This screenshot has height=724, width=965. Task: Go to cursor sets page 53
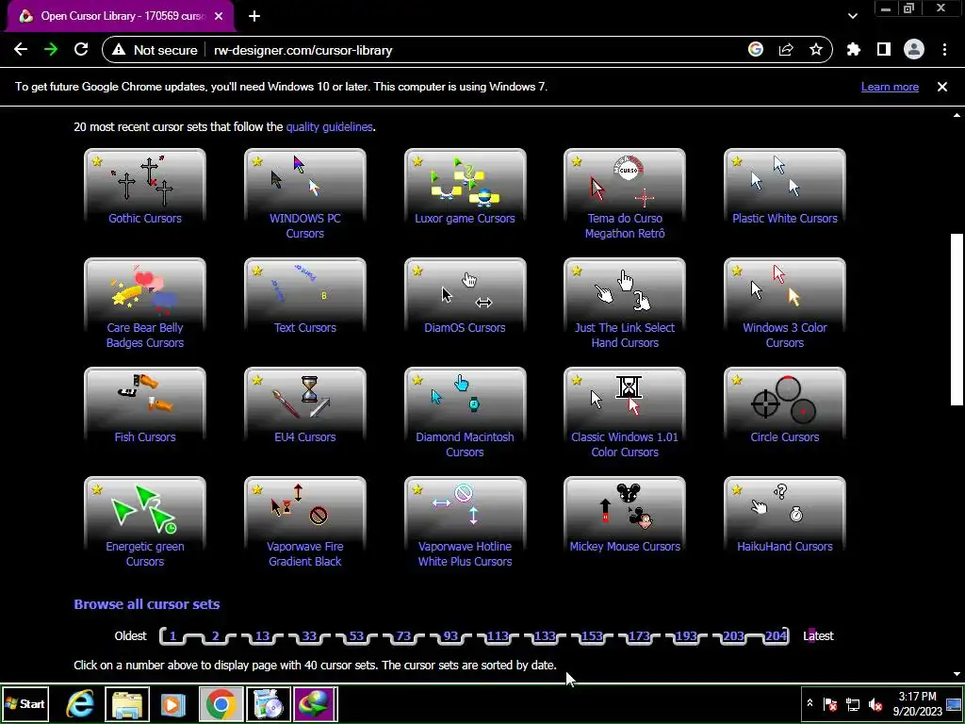coord(356,636)
